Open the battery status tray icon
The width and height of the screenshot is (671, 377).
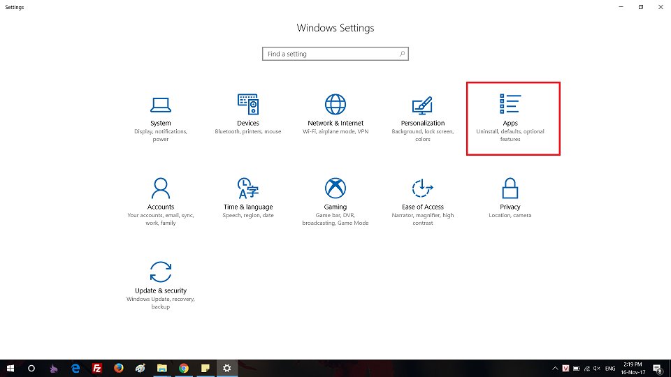click(577, 369)
